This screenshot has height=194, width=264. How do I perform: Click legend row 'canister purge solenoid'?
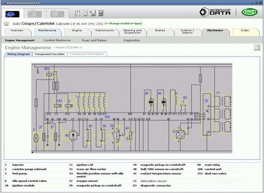[x=29, y=169]
